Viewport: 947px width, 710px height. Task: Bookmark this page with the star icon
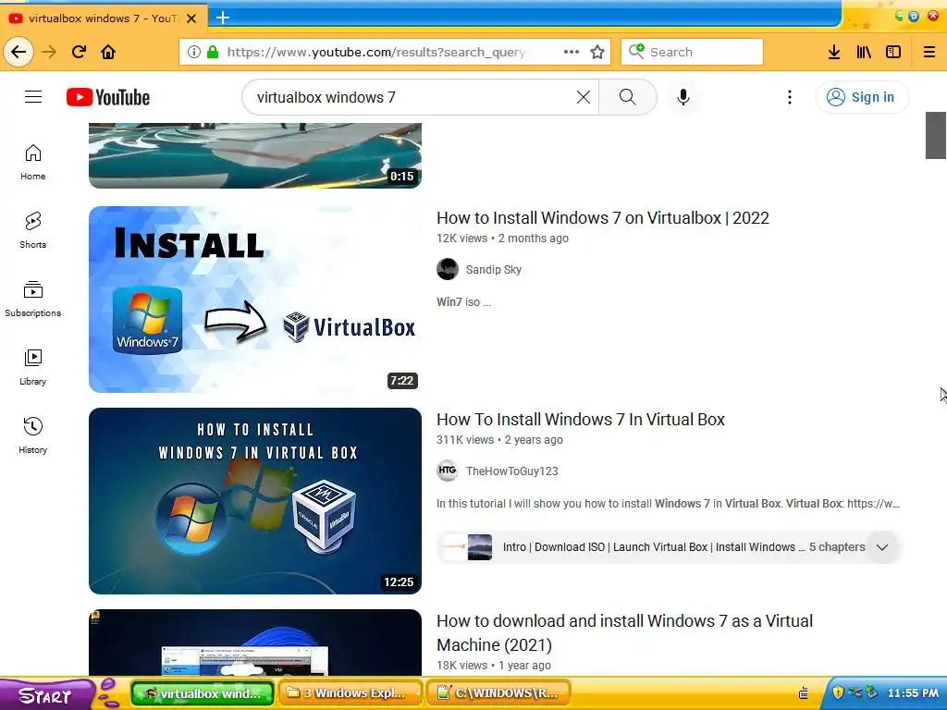click(x=597, y=52)
